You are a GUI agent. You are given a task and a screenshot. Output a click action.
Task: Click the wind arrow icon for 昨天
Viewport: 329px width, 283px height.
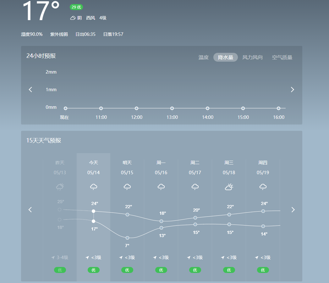(x=53, y=258)
